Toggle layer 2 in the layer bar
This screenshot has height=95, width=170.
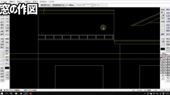(x=167, y=61)
